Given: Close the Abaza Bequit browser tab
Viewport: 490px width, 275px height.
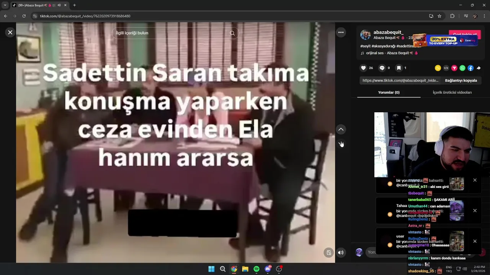Looking at the screenshot, I should [x=65, y=5].
